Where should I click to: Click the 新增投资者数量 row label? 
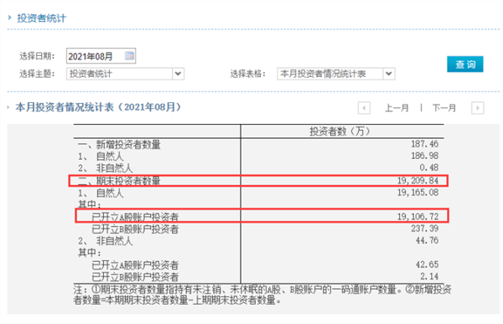pyautogui.click(x=119, y=145)
